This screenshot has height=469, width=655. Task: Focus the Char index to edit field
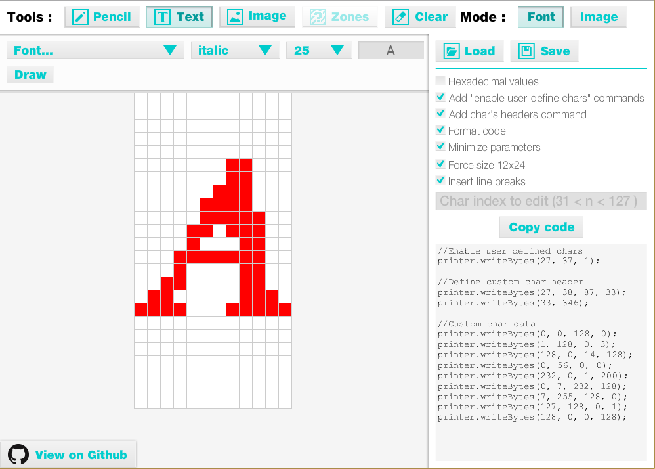click(x=541, y=201)
